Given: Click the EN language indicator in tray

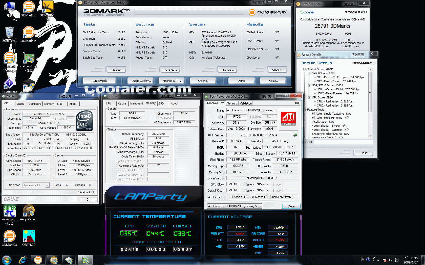Looking at the screenshot, I should click(x=362, y=259).
